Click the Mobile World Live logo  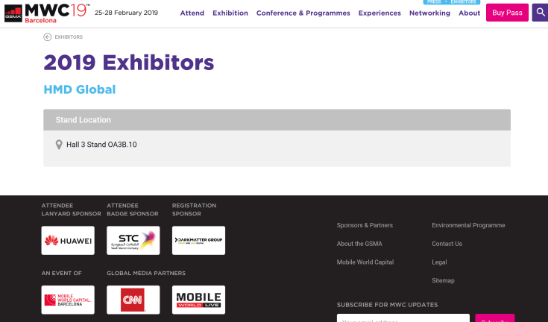[198, 300]
